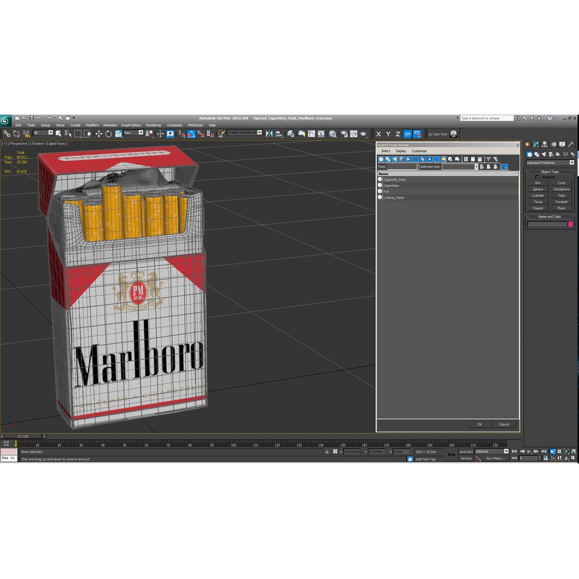Open the Display menu in Select From Scene
The height and width of the screenshot is (579, 579).
(400, 151)
